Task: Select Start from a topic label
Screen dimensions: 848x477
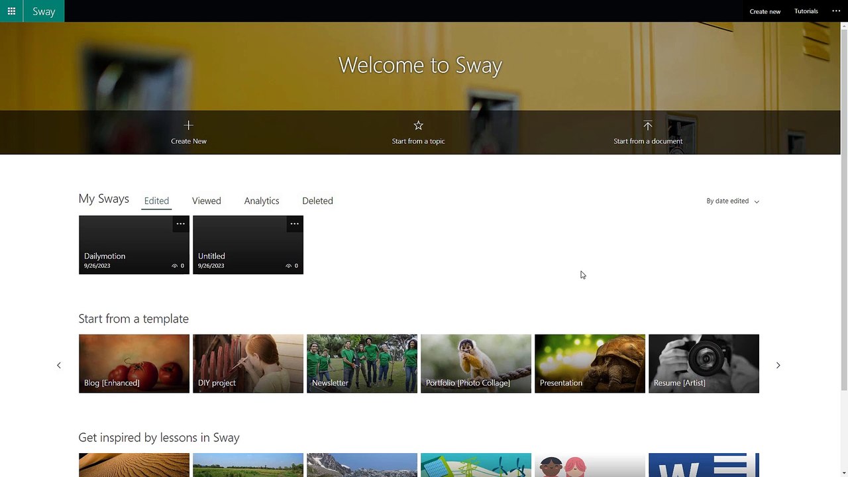Action: [418, 141]
